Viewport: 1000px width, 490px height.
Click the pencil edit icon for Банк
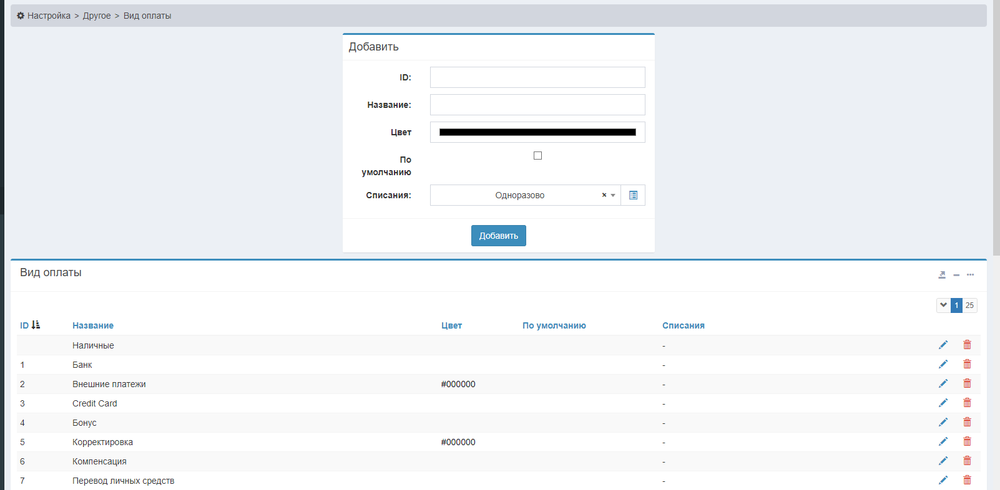[943, 364]
